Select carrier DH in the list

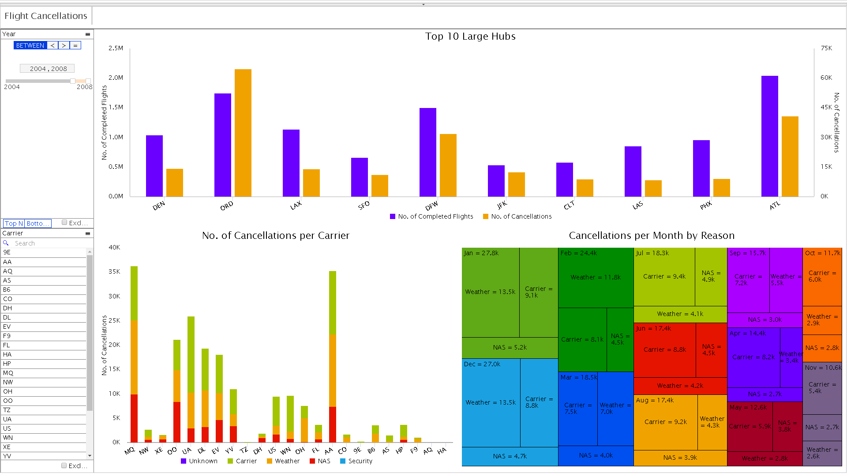coord(43,308)
